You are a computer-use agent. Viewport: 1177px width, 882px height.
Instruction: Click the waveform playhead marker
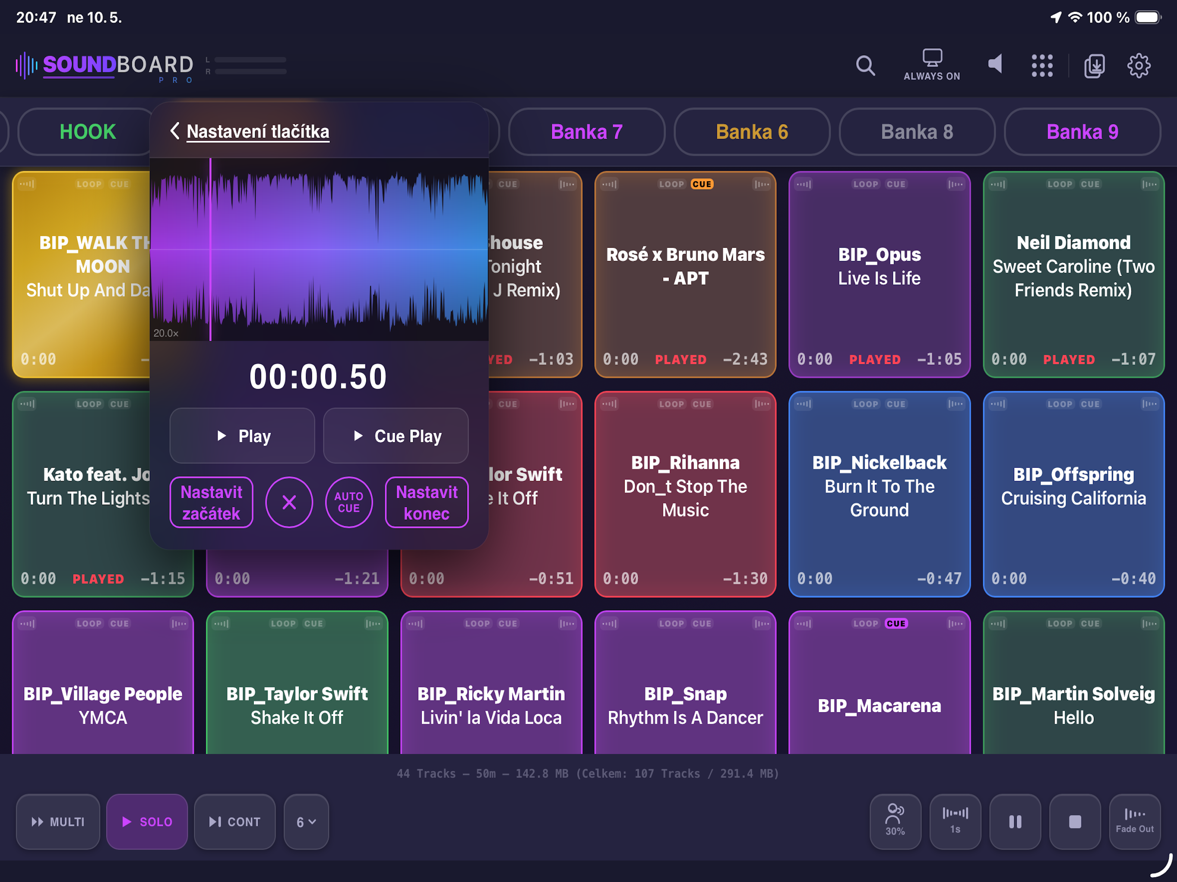pyautogui.click(x=211, y=249)
